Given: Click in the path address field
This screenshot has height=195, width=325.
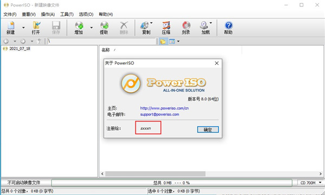Looking at the screenshot, I should tap(102, 41).
